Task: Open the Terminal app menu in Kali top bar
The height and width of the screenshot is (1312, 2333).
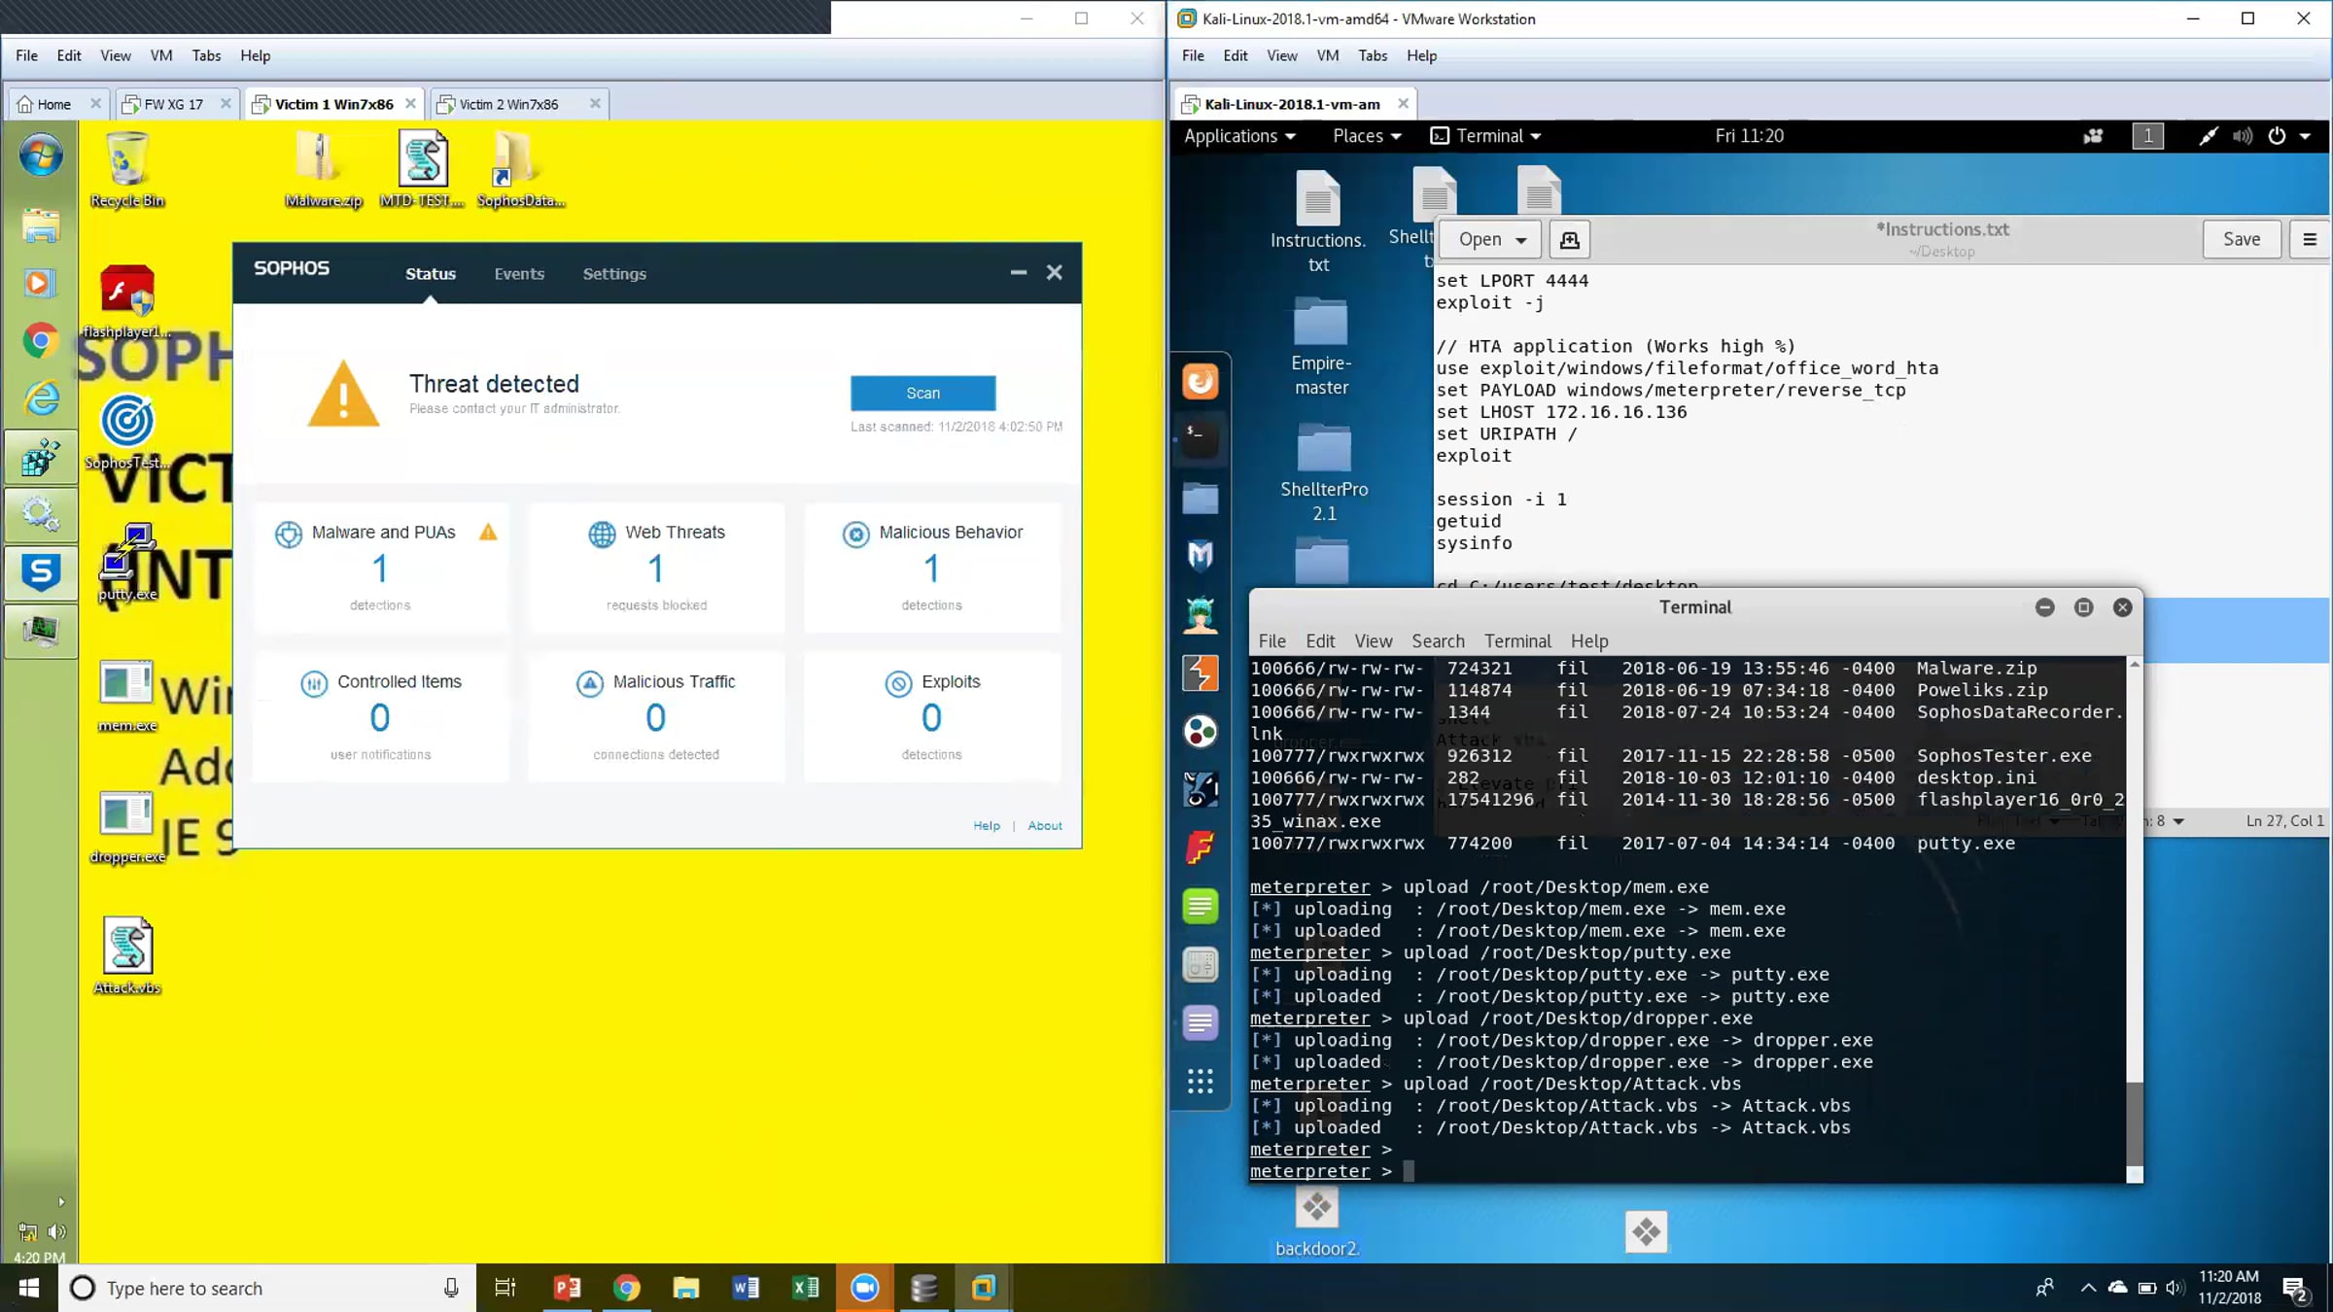Action: [x=1486, y=136]
